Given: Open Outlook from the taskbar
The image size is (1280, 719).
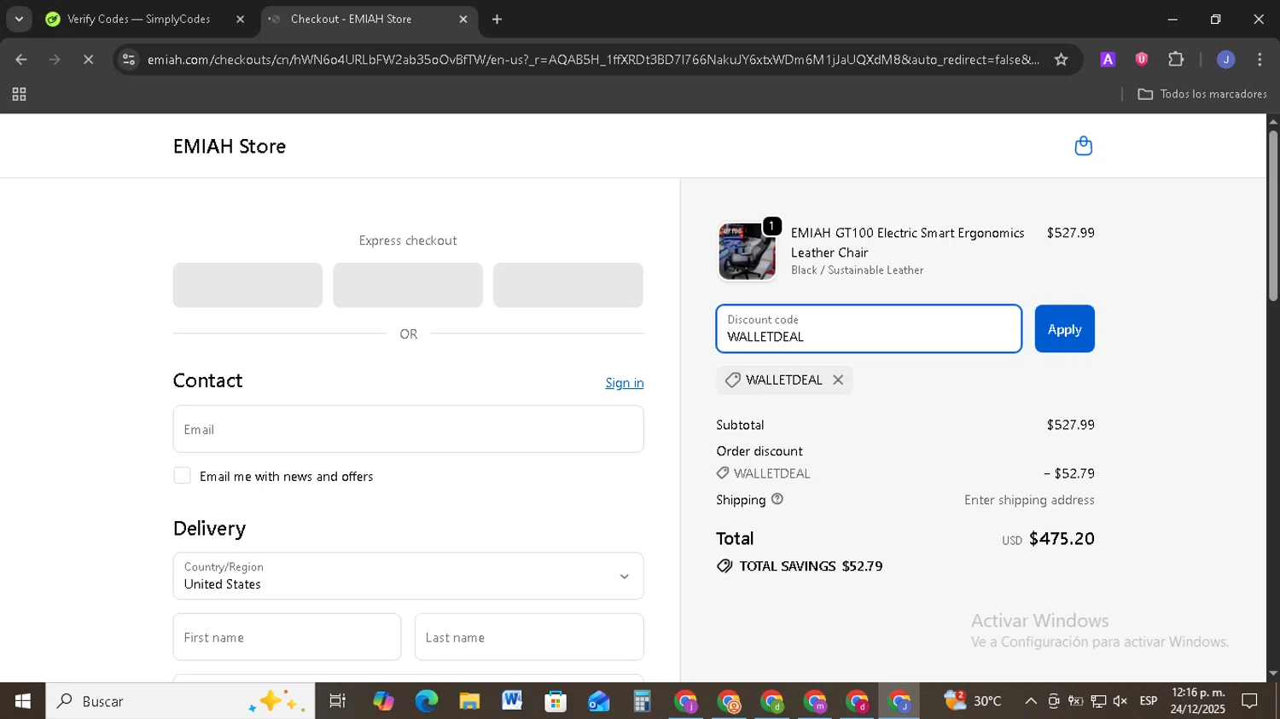Looking at the screenshot, I should tap(599, 701).
